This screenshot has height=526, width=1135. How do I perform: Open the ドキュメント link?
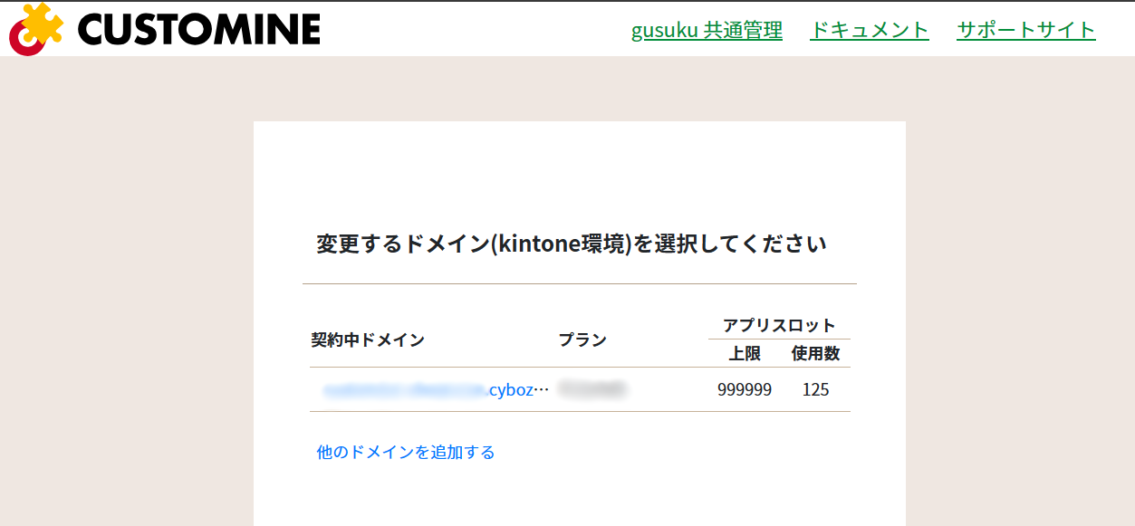point(870,30)
